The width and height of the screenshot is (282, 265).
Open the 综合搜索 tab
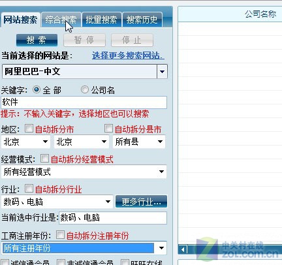(x=61, y=20)
